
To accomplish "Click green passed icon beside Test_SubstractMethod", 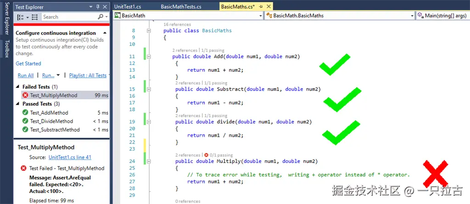I will click(25, 130).
